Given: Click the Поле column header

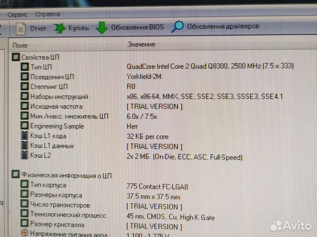Looking at the screenshot, I should point(20,45).
